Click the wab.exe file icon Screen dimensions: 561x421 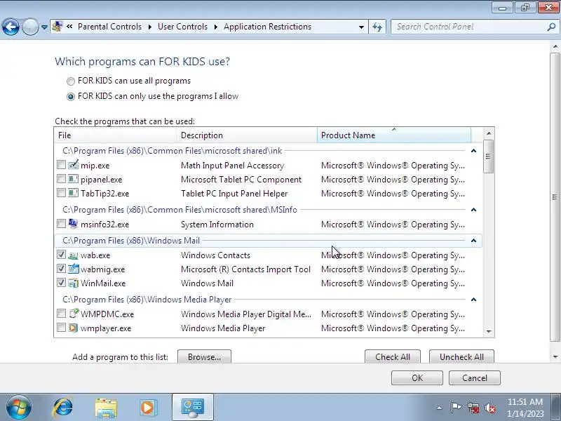[73, 255]
